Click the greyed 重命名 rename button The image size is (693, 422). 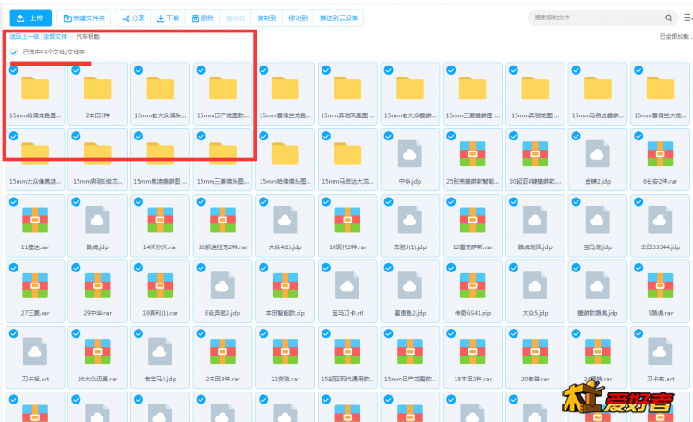pyautogui.click(x=236, y=18)
